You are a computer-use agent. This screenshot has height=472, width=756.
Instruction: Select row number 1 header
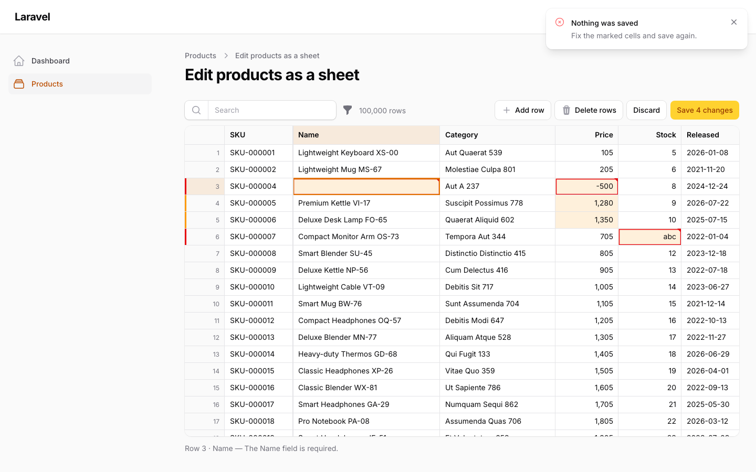[x=205, y=153]
